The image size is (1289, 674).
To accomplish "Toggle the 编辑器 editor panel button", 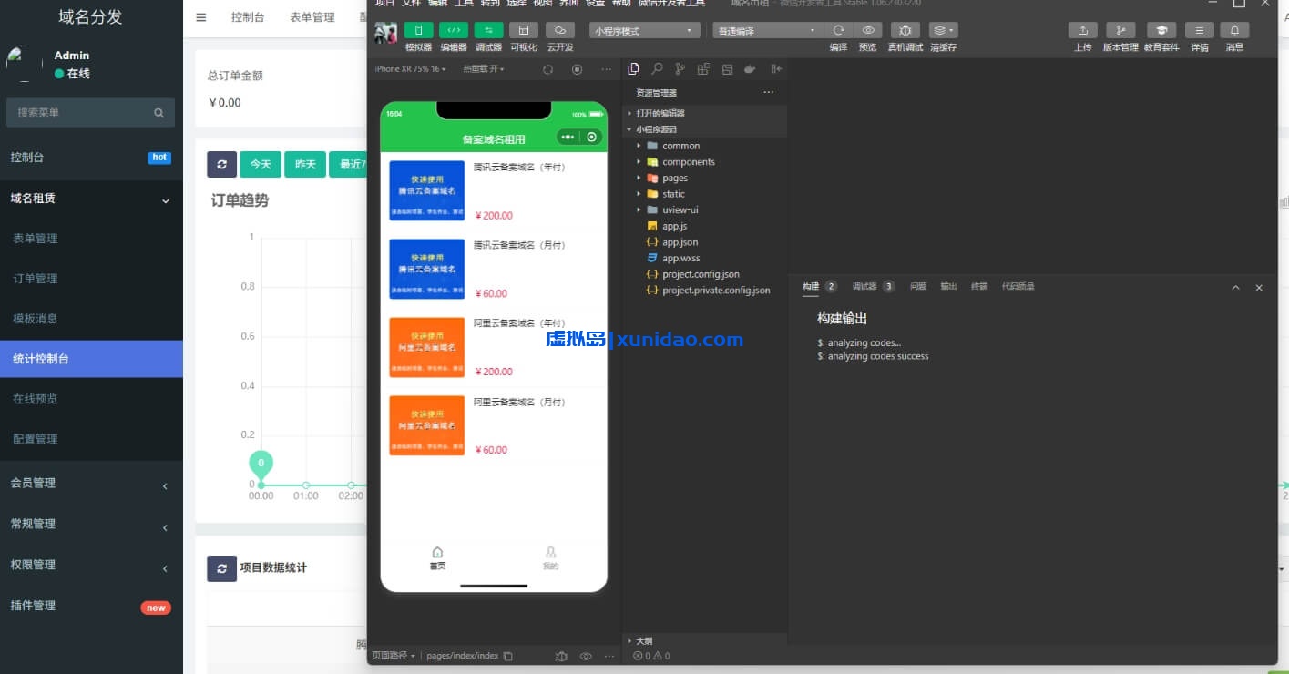I will click(x=454, y=30).
